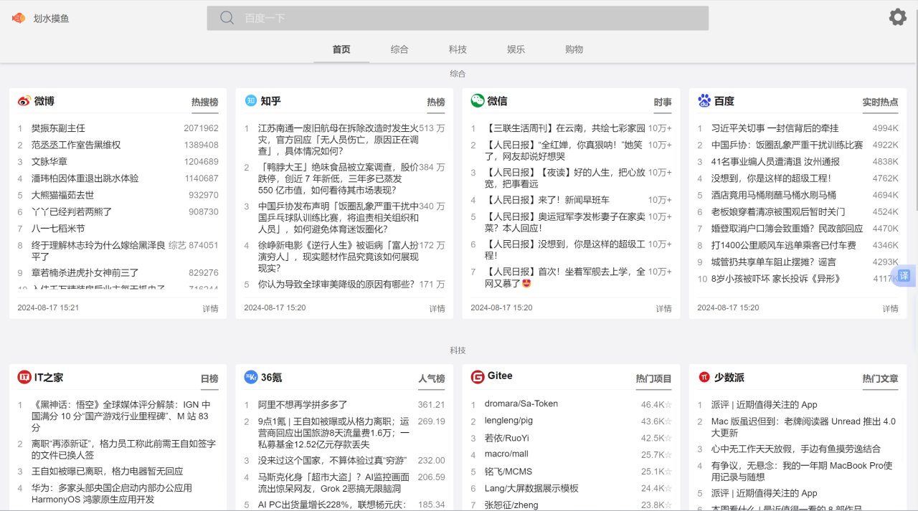Click the 微信 logo icon

477,101
